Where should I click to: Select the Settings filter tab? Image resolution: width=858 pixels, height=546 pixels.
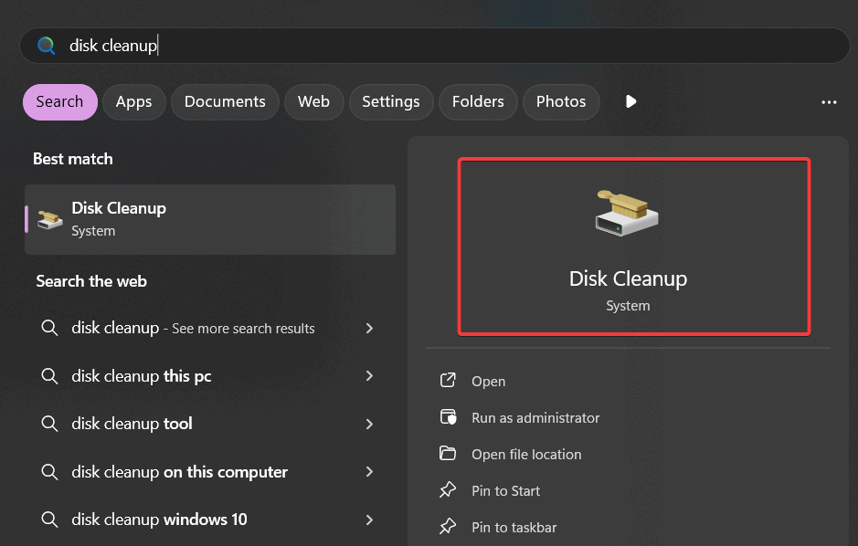coord(390,102)
